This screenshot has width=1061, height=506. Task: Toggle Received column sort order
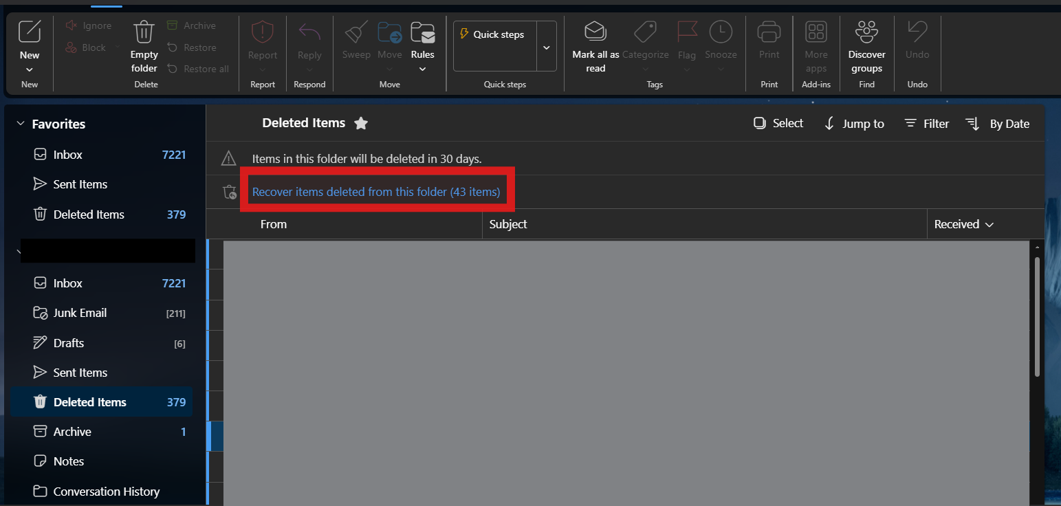point(964,224)
